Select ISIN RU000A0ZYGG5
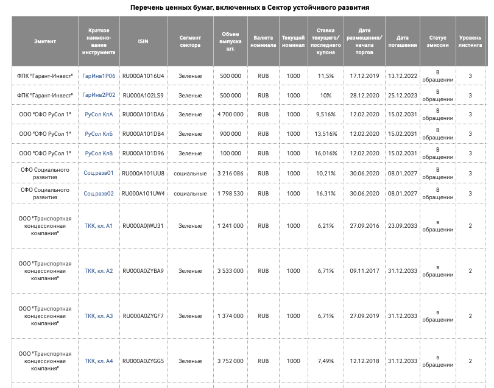The width and height of the screenshot is (494, 388). click(x=143, y=361)
